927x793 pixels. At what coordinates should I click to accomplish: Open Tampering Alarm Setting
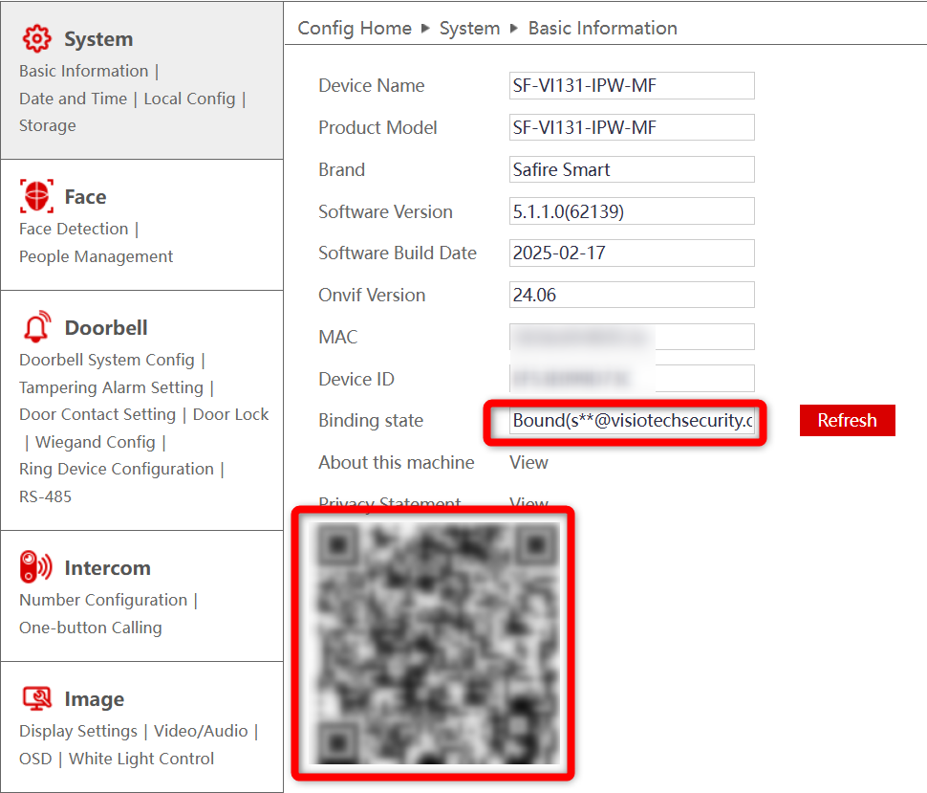point(111,387)
